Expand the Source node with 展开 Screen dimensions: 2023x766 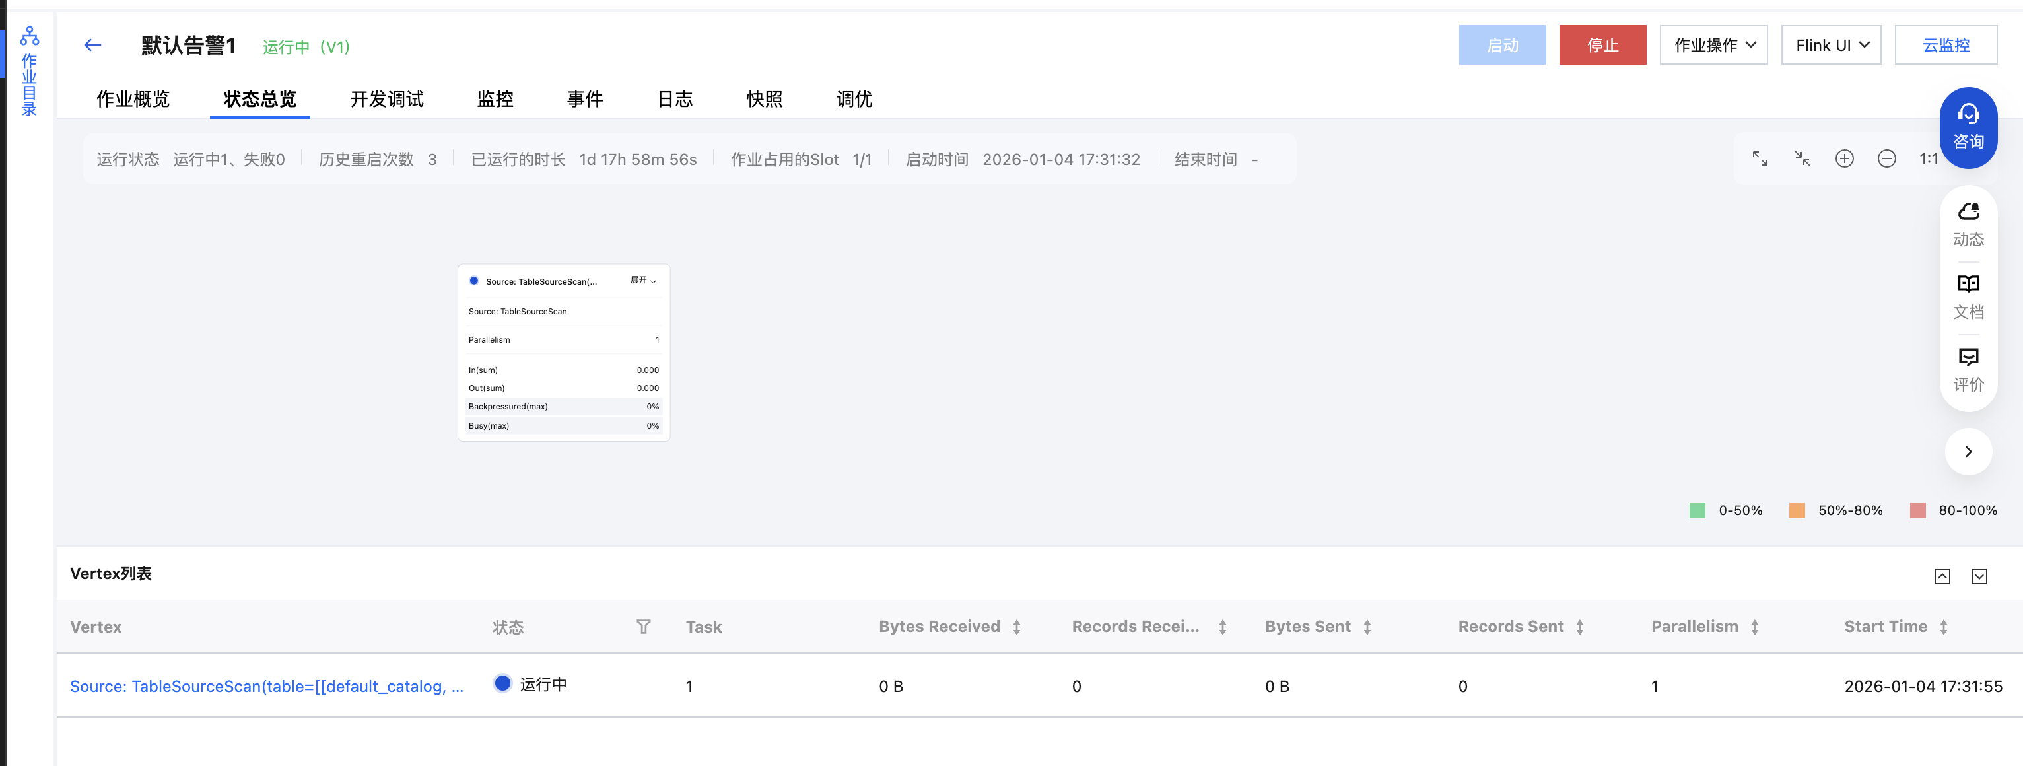coord(643,281)
